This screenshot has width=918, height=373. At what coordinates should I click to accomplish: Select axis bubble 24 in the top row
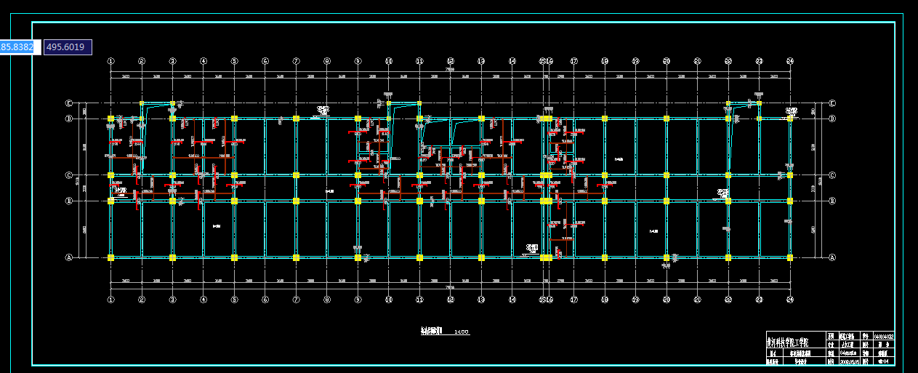790,62
